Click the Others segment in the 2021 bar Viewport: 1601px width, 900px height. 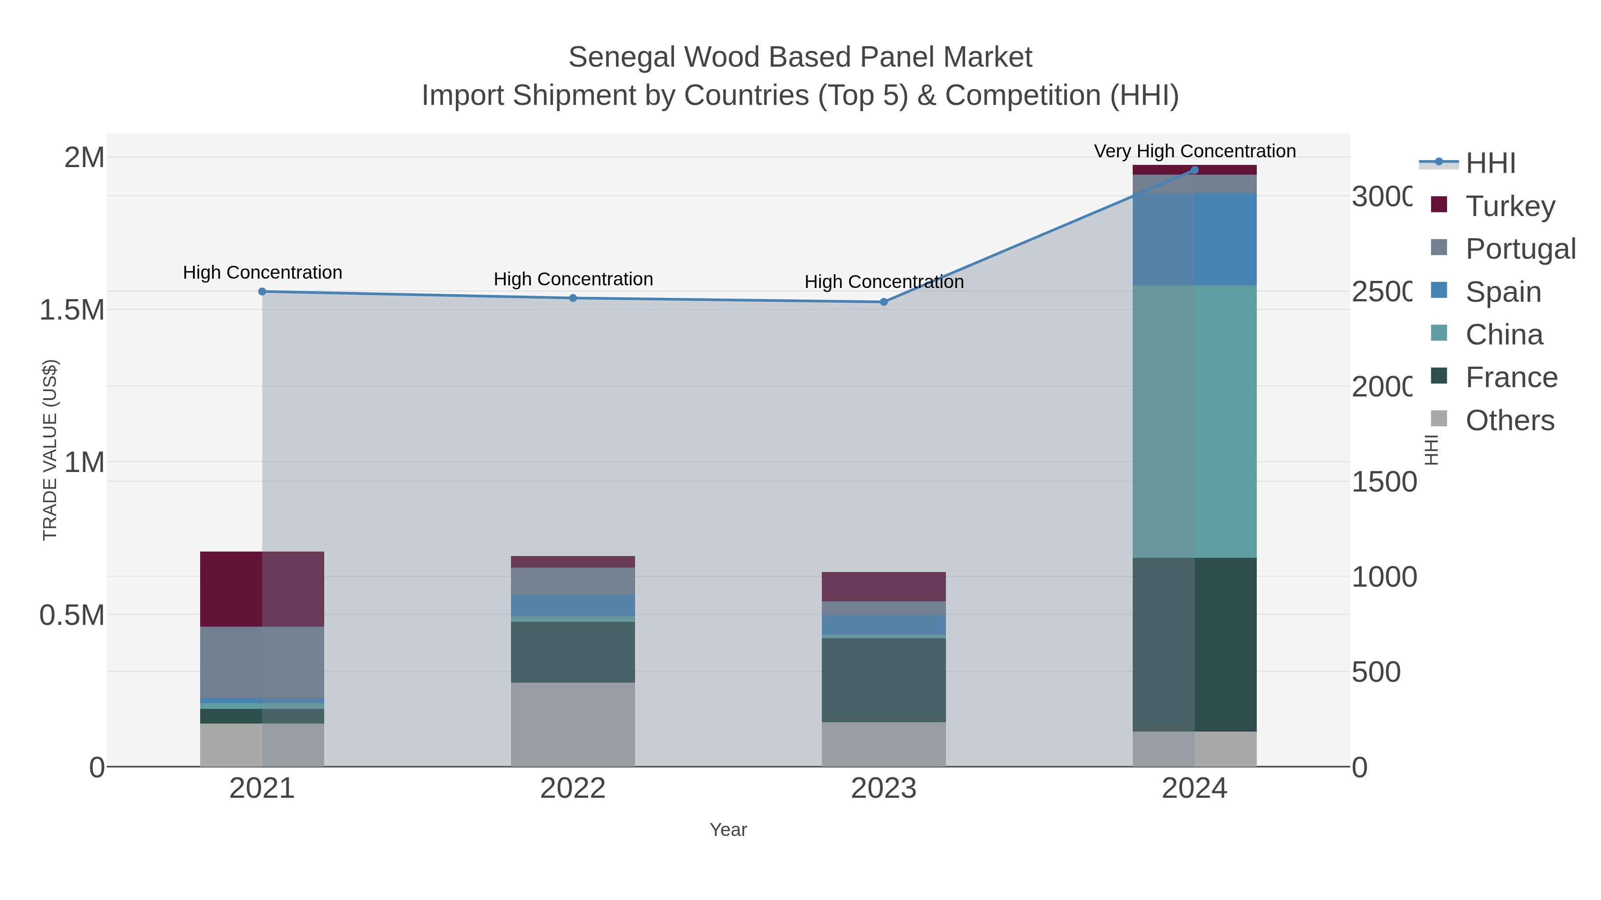coord(262,745)
